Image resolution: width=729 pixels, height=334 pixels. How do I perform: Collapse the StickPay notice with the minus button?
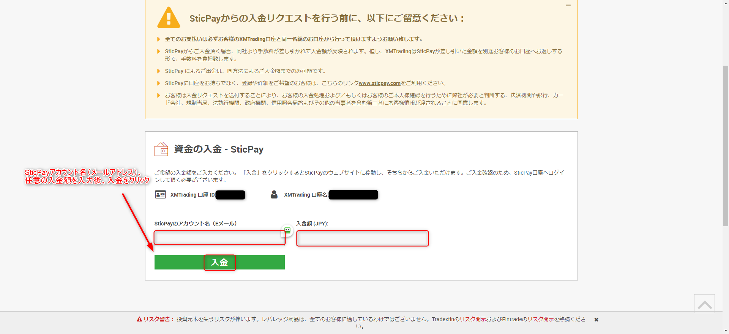tap(568, 5)
